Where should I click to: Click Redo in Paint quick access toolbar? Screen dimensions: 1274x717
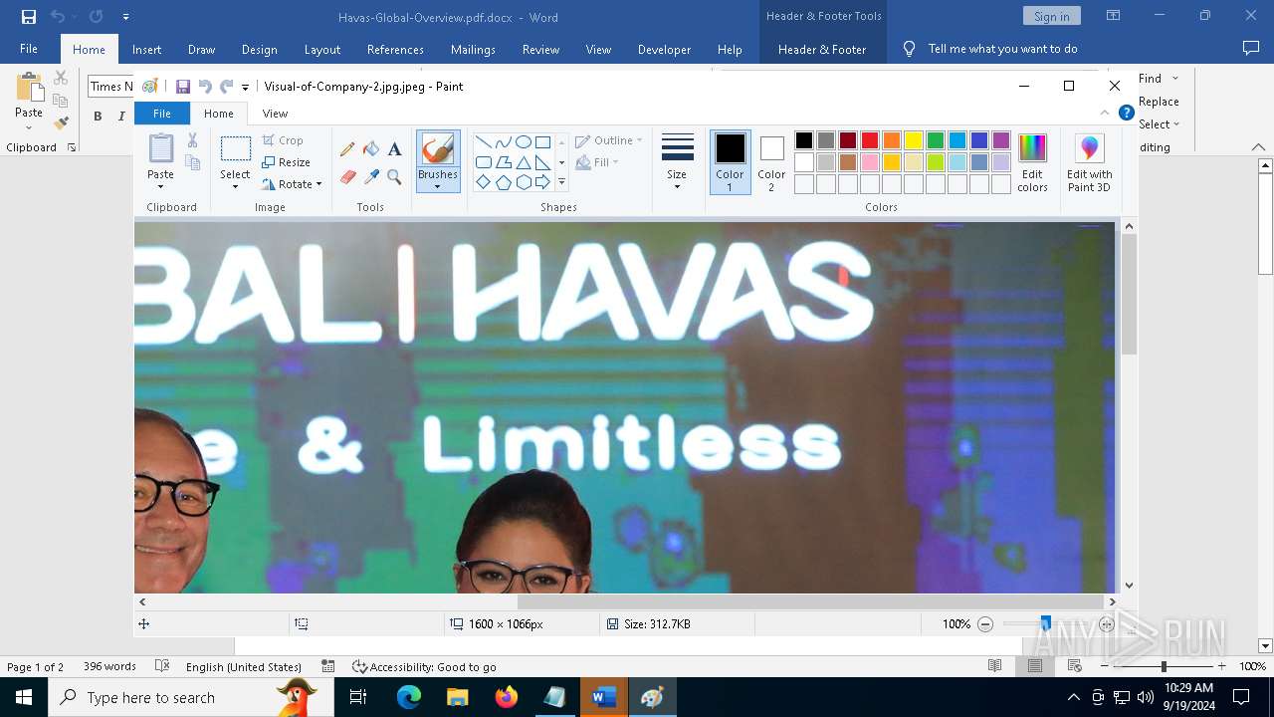click(x=227, y=87)
